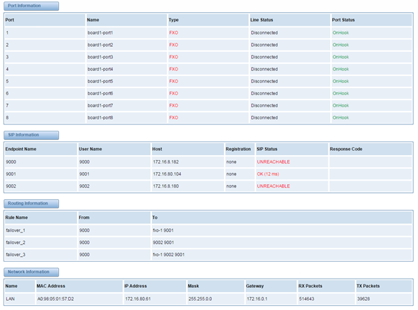Image resolution: width=418 pixels, height=310 pixels.
Task: Click the Line Status column header
Action: click(262, 20)
